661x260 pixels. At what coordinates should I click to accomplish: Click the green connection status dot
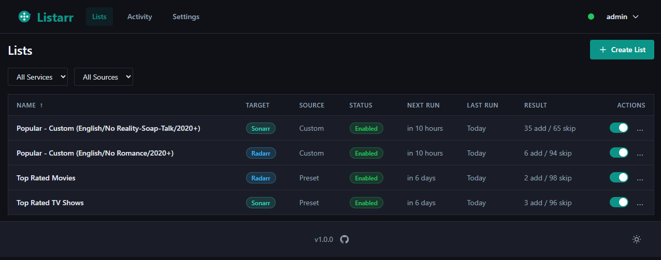(x=591, y=17)
